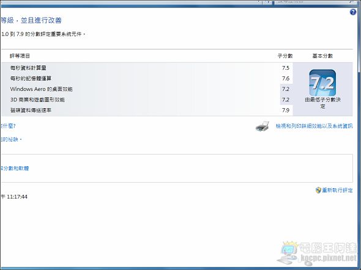Screen dimensions: 361x270
Task: Select the Windows Aero 的桌面效能 row
Action: click(x=147, y=89)
